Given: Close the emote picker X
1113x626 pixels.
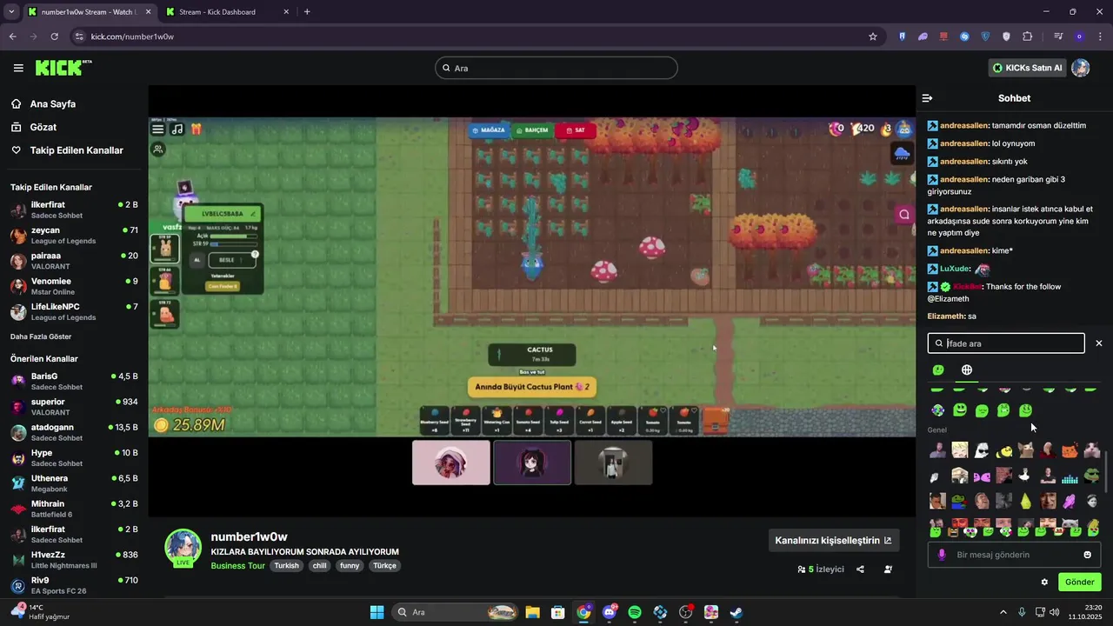Looking at the screenshot, I should click(x=1099, y=343).
